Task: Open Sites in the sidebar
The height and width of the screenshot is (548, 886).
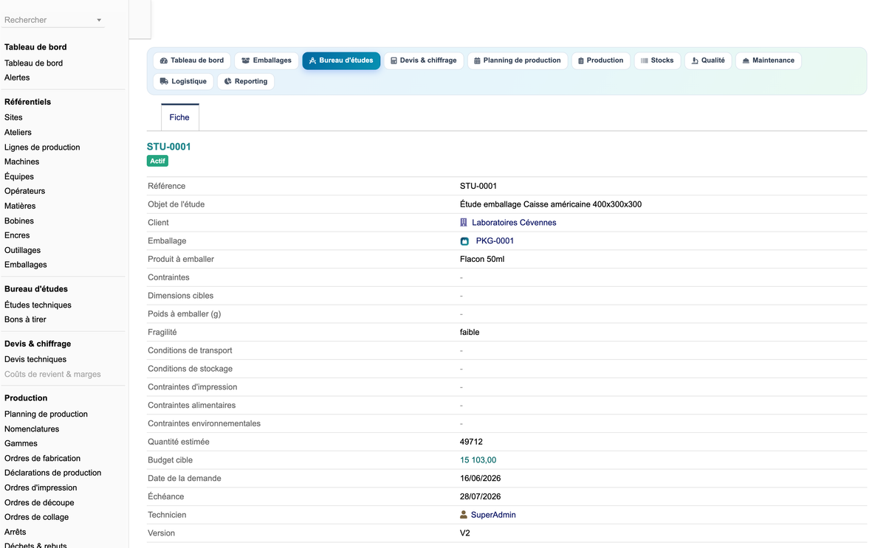Action: tap(13, 117)
